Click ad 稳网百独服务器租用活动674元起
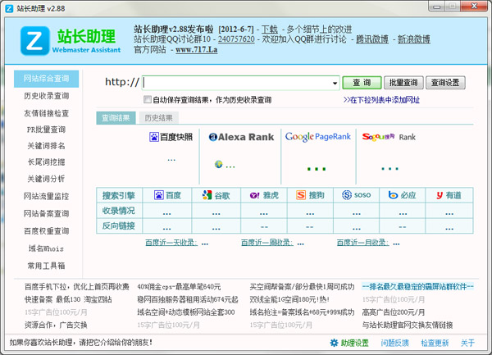Viewport: 492px width, 355px height. click(x=188, y=299)
